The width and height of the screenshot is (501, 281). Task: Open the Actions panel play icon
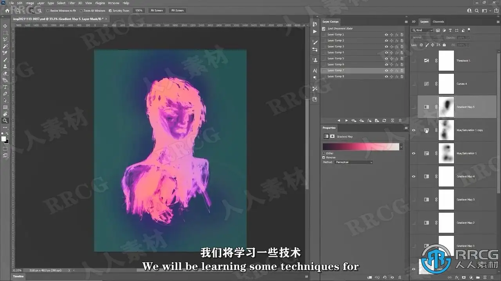[315, 31]
